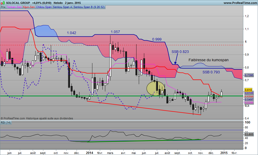
Task: Open the www.ProRealTime.com link
Action: [x=240, y=3]
